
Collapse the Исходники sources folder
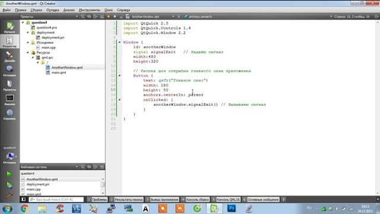[x=28, y=42]
